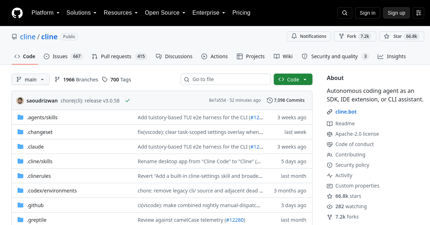Click the Sign in button
The image size is (430, 225).
pyautogui.click(x=368, y=13)
